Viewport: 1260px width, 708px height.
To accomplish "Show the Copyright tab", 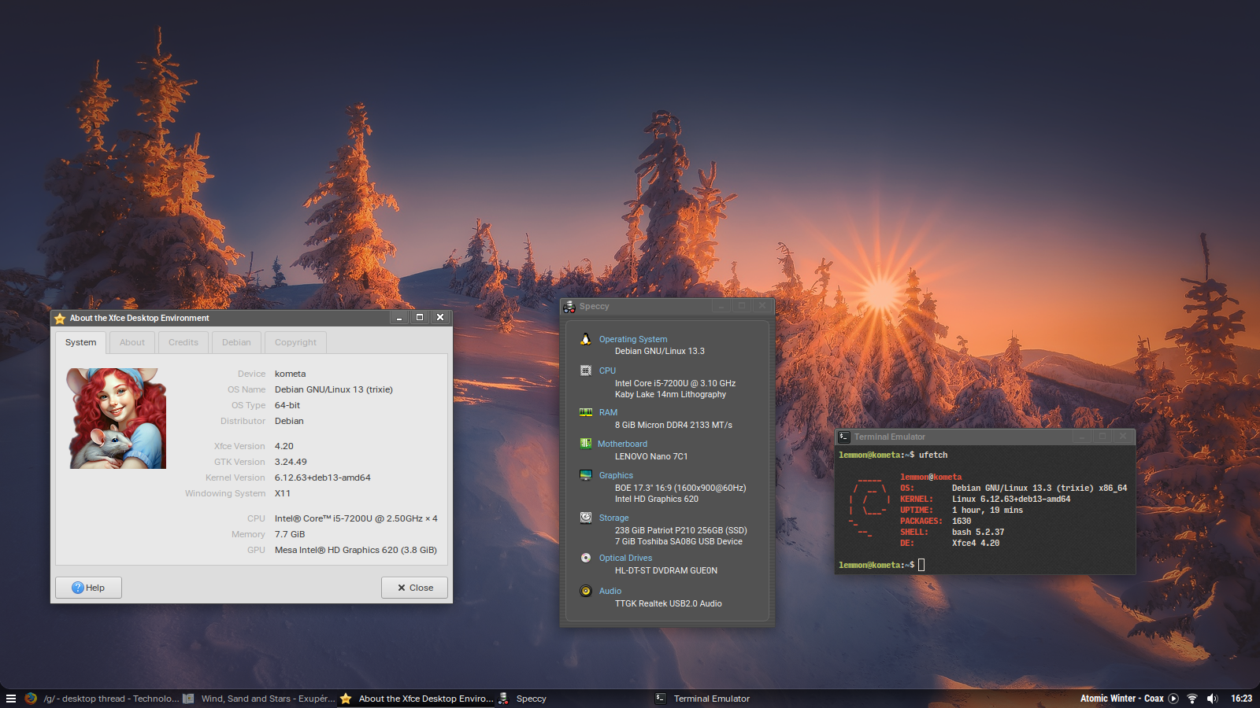I will [x=295, y=342].
